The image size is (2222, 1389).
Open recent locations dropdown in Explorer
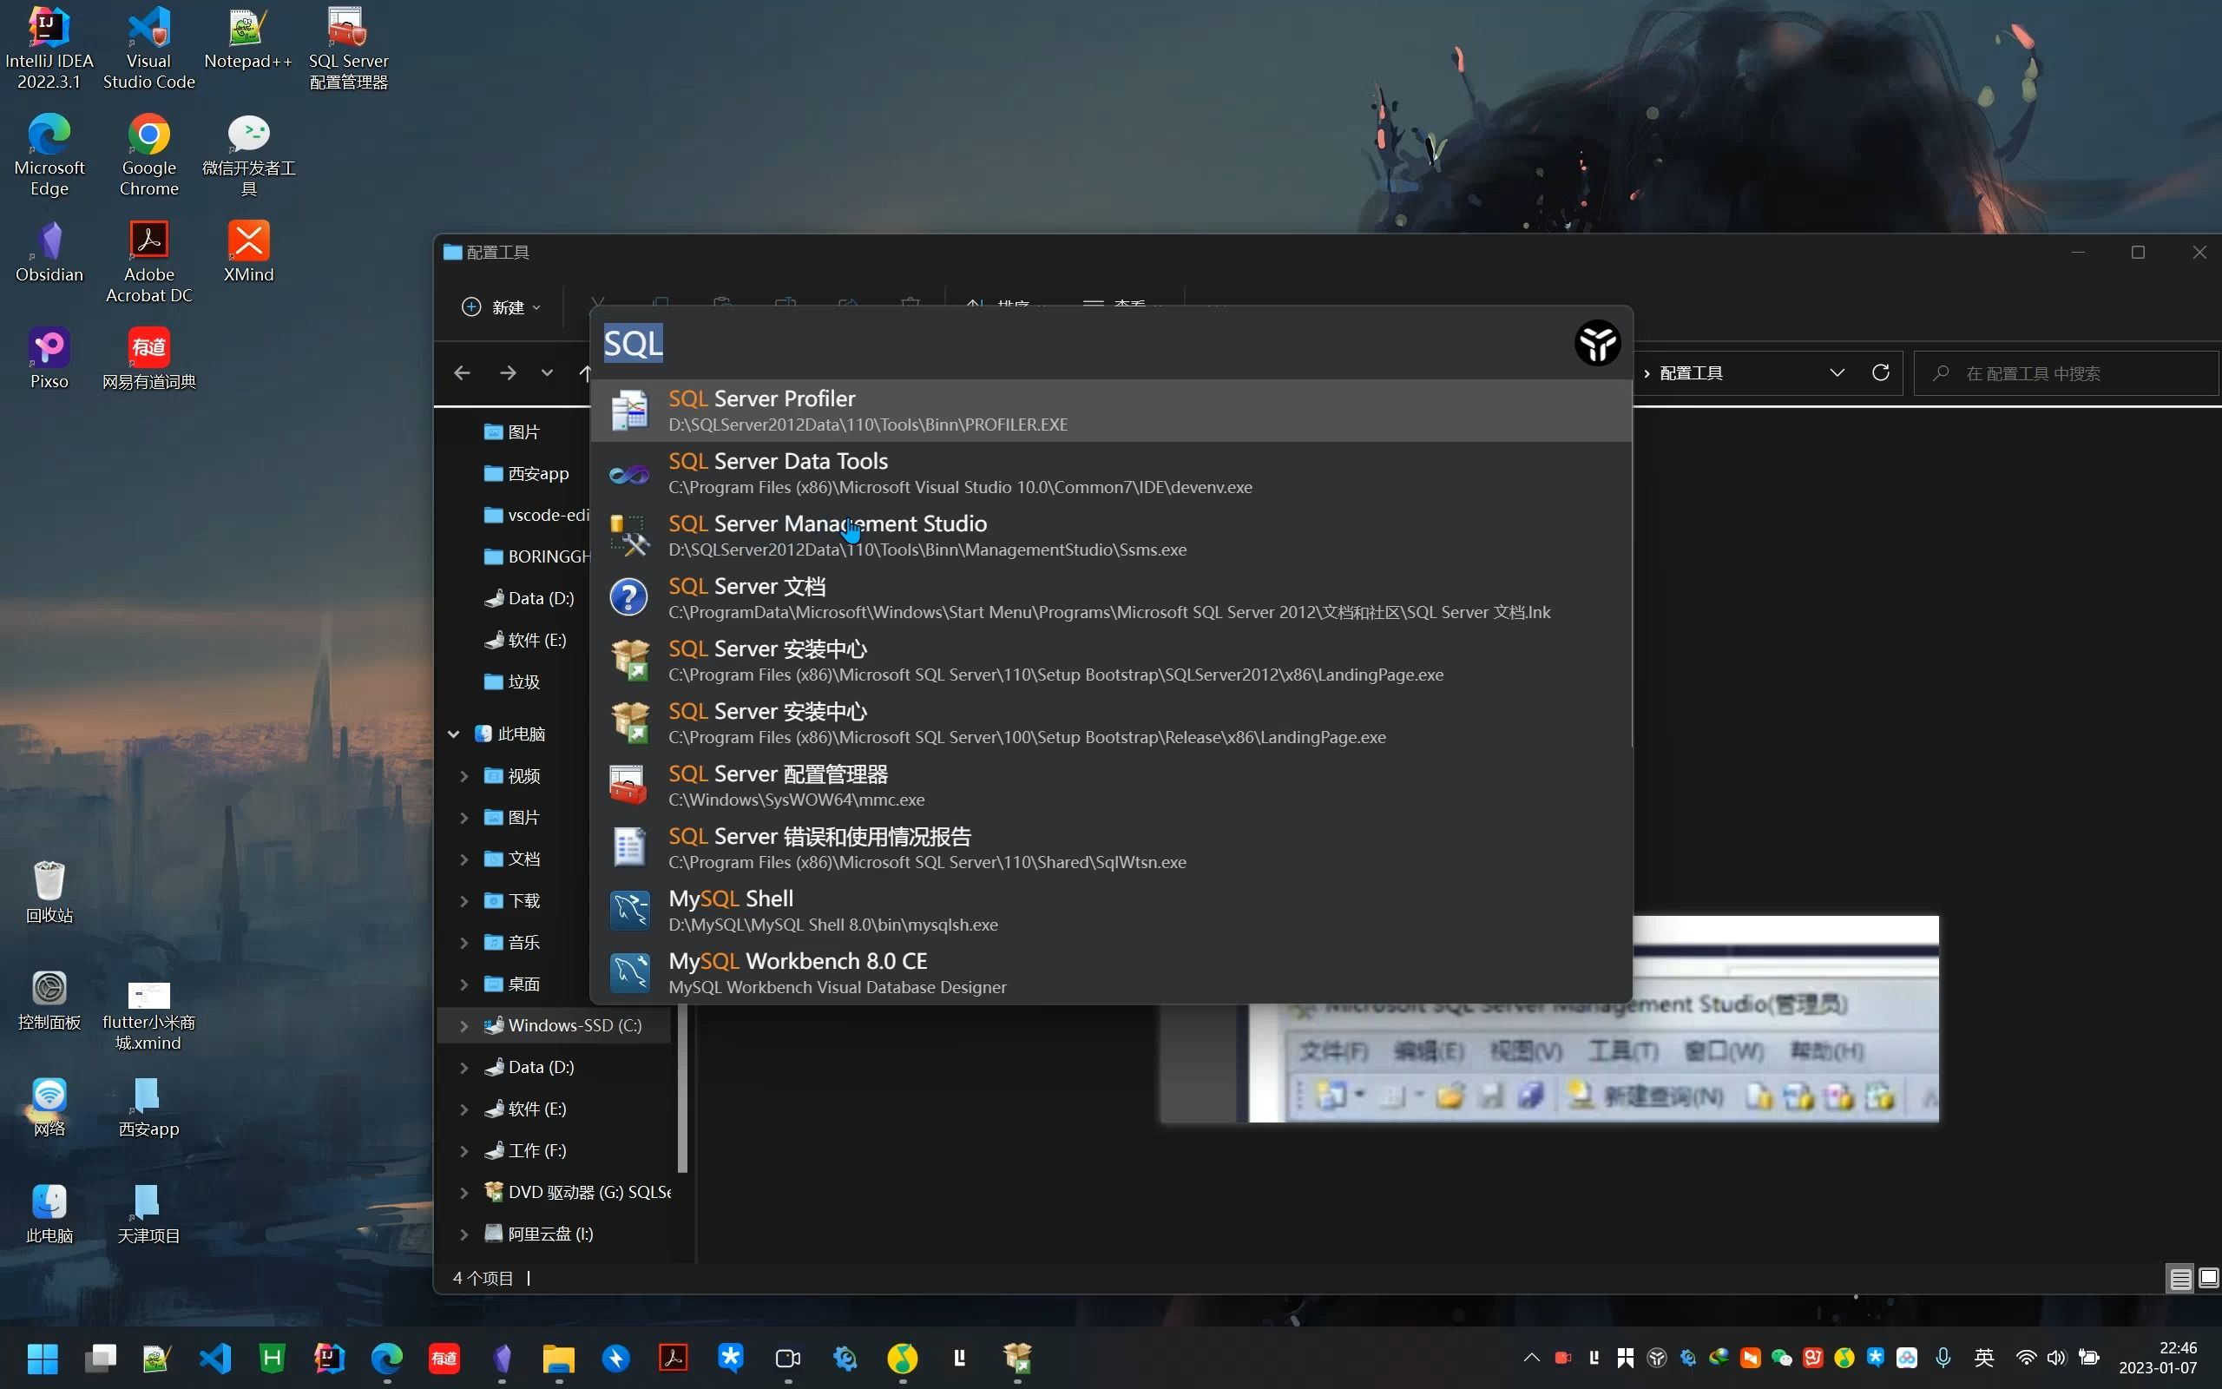pos(547,373)
